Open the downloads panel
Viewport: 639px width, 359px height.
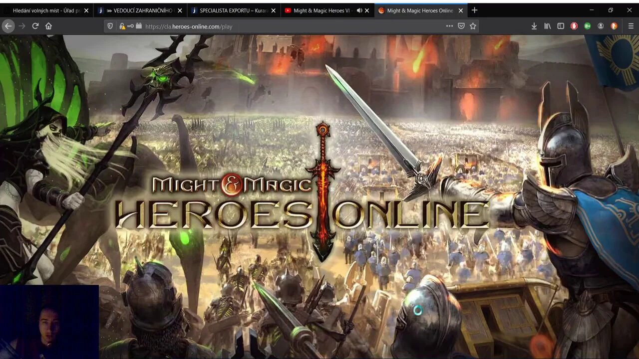[534, 26]
